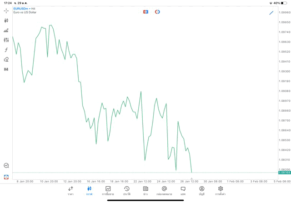This screenshot has height=203, width=291.
Task: Open the Chat (แชท) tab
Action: coord(183,191)
